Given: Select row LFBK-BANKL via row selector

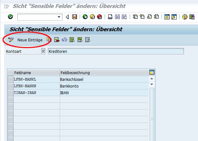Looking at the screenshot, I should 11,79.
